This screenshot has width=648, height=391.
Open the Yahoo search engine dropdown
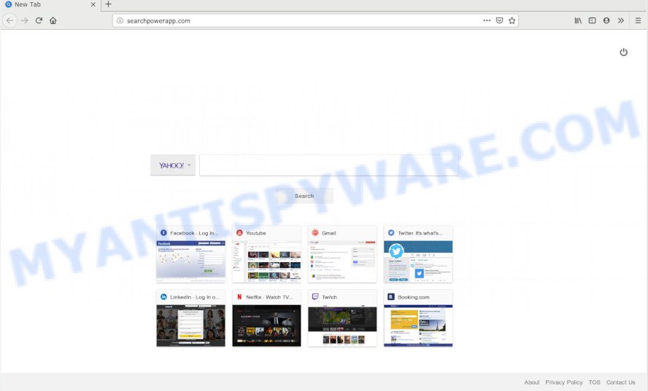click(x=173, y=165)
